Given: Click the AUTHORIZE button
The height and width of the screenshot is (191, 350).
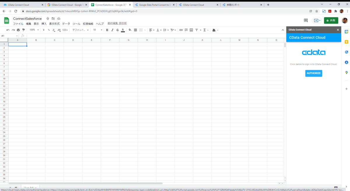Looking at the screenshot, I should click(x=314, y=73).
